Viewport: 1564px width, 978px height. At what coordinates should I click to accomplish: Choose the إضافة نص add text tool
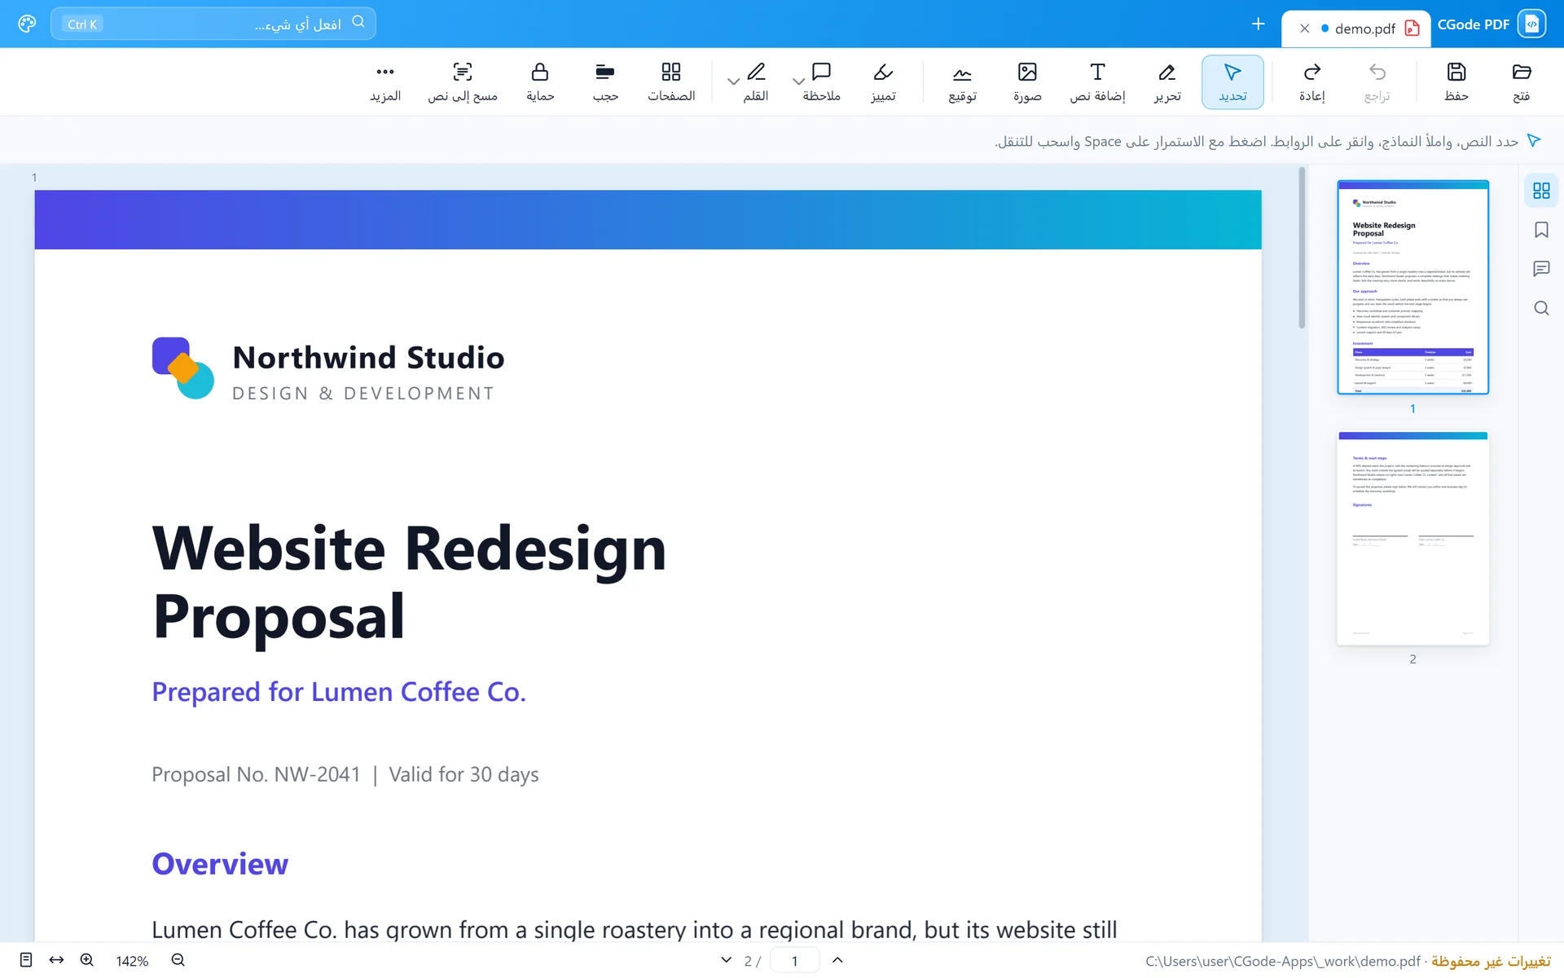[x=1097, y=81]
